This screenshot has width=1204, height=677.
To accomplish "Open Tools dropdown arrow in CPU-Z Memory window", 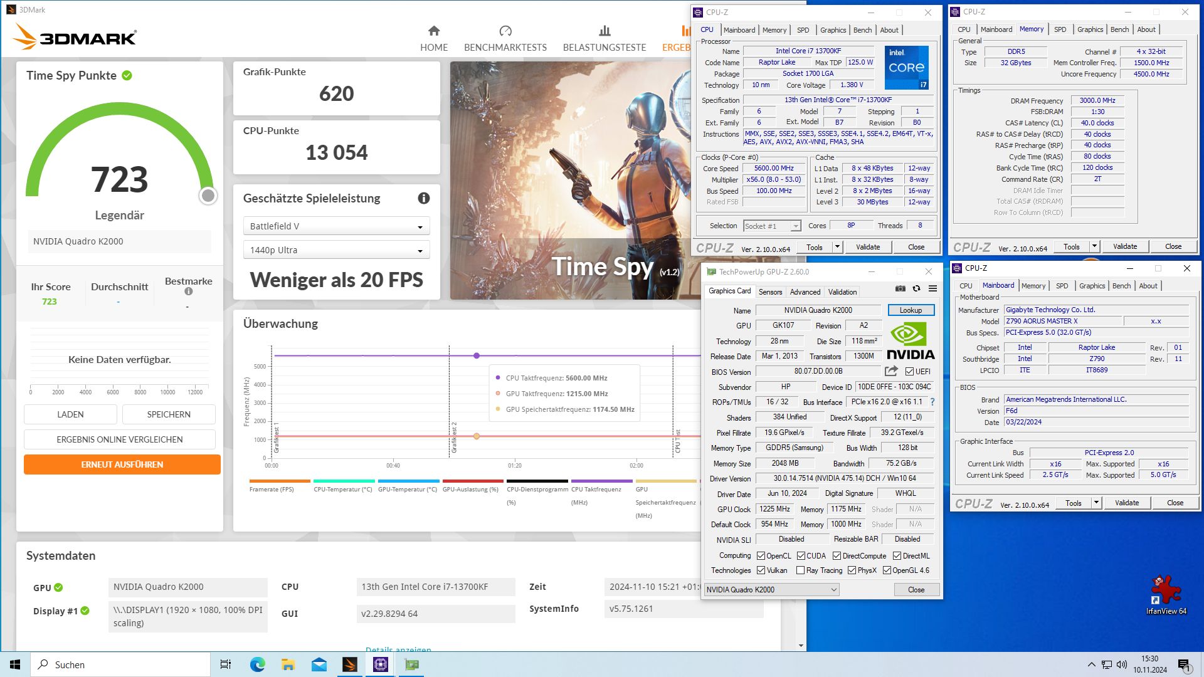I will click(1094, 246).
